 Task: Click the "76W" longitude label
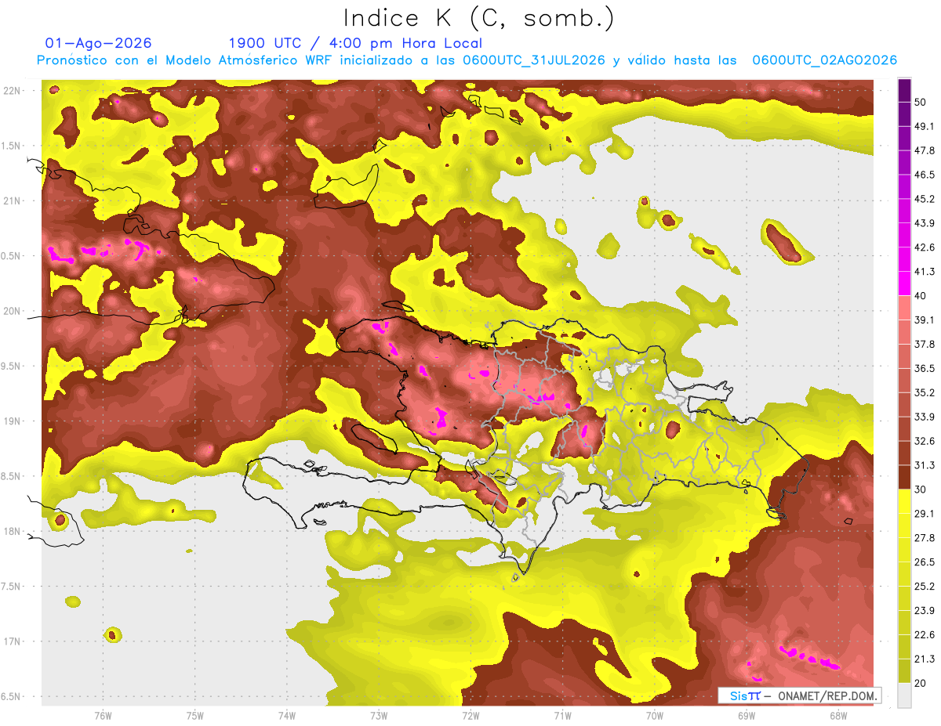pyautogui.click(x=103, y=715)
